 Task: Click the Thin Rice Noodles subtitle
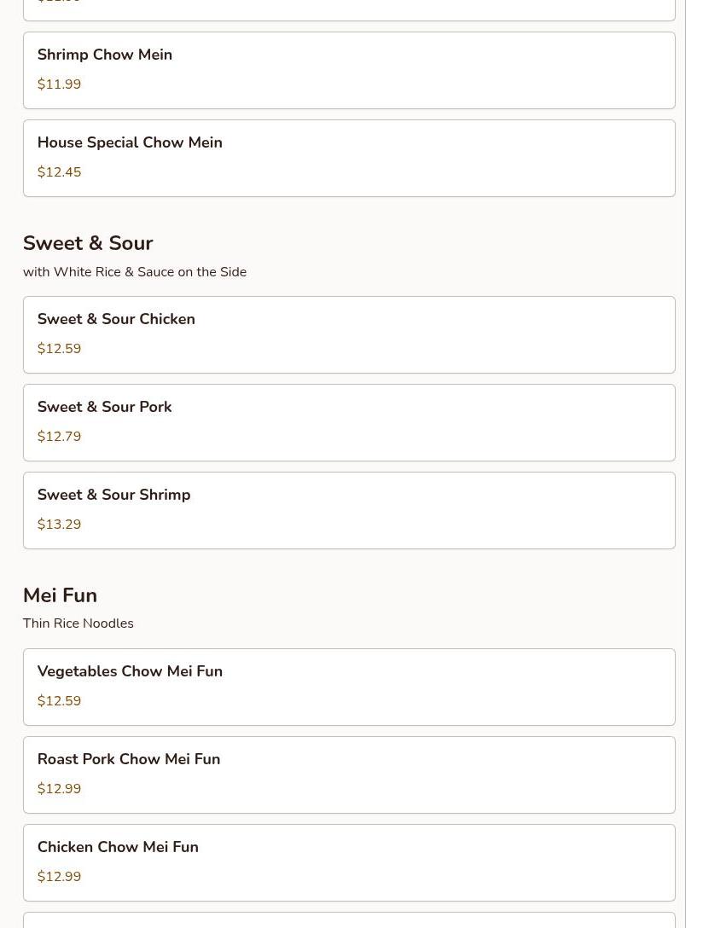pos(78,623)
